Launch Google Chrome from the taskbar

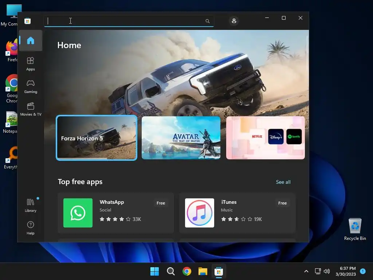(x=187, y=271)
